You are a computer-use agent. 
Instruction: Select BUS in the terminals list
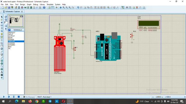(x=16, y=47)
